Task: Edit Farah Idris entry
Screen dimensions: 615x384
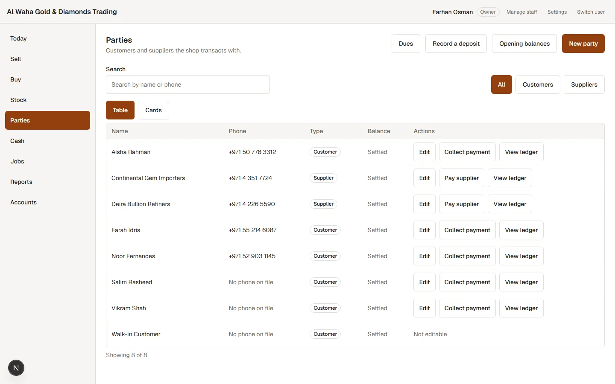Action: click(x=425, y=230)
